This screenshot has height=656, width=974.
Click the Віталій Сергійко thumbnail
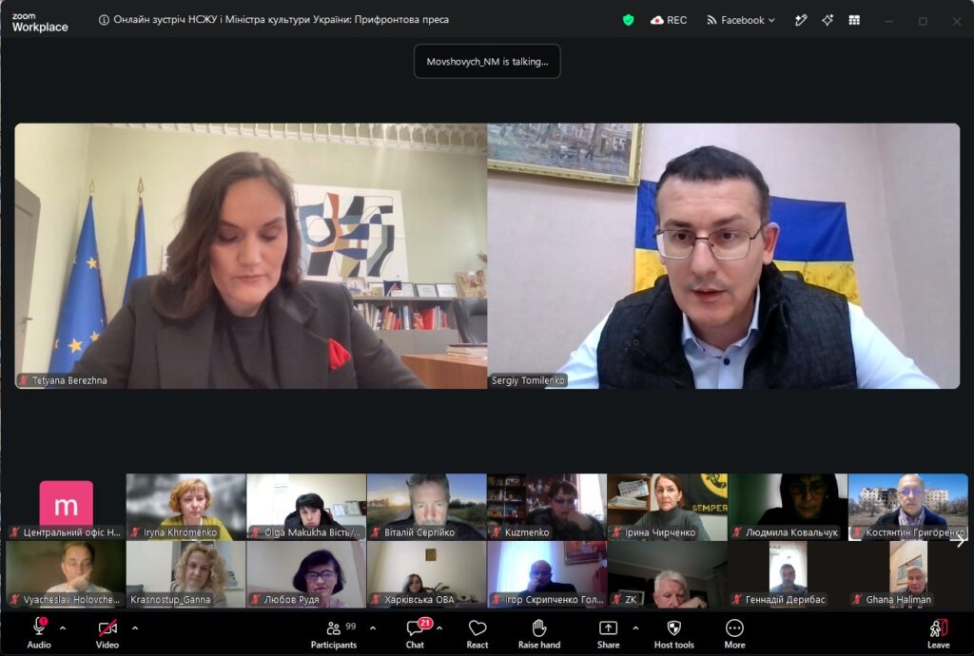(x=427, y=507)
